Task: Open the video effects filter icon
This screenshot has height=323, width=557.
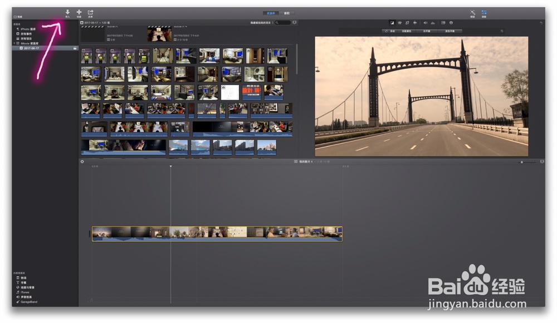Action: click(443, 23)
